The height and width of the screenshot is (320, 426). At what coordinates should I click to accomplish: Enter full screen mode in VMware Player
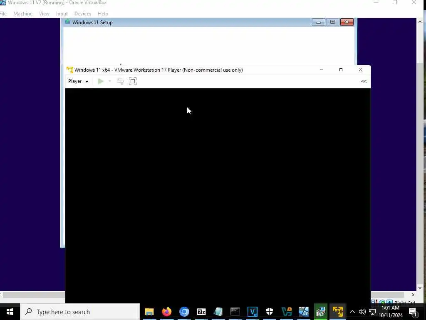[133, 81]
